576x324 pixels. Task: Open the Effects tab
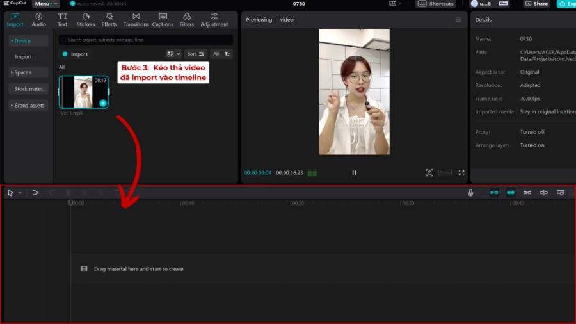tap(109, 20)
